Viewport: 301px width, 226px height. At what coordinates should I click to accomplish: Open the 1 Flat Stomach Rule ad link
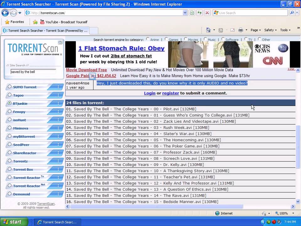pyautogui.click(x=121, y=48)
